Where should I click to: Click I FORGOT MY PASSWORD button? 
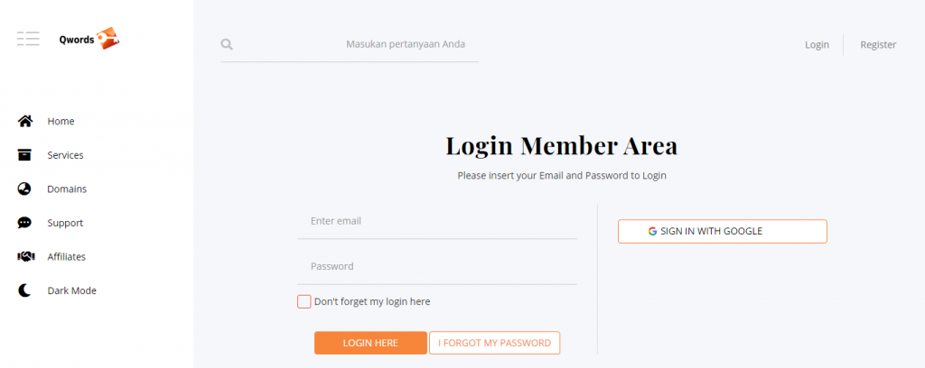point(494,343)
